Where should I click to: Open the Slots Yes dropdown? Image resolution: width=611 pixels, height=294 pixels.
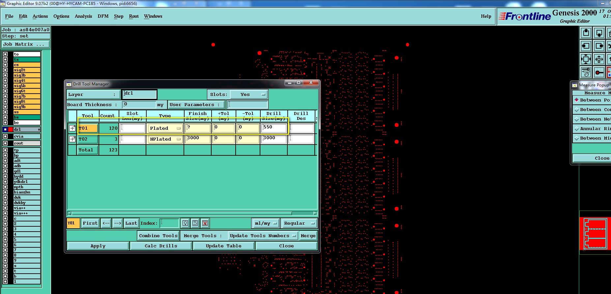tap(249, 95)
